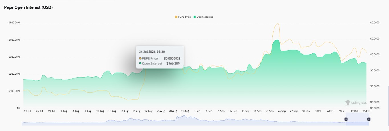This screenshot has width=389, height=131.
Task: Click the 13 Aug x-axis label
Action: [x=112, y=111]
